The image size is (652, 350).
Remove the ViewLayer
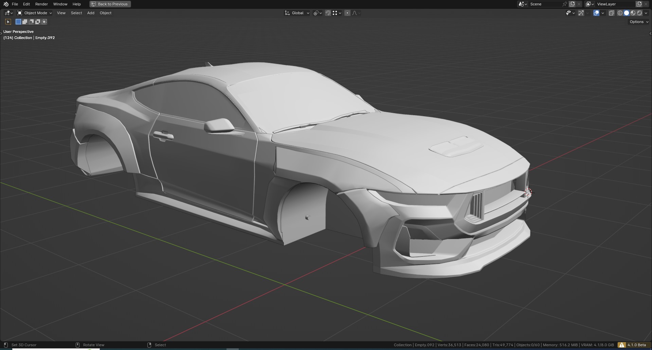[646, 4]
